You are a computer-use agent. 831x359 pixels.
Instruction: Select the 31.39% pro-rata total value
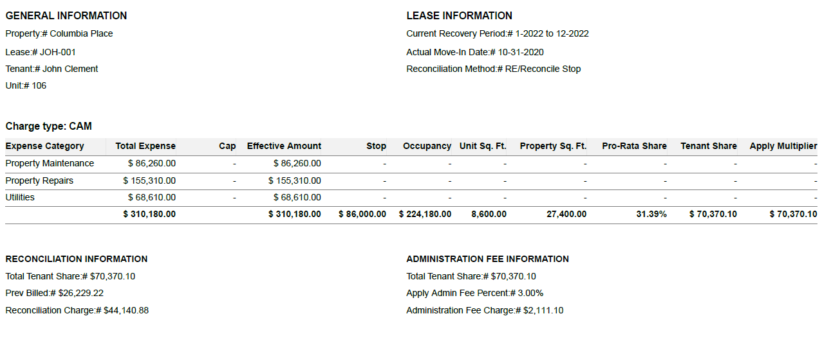pos(651,215)
